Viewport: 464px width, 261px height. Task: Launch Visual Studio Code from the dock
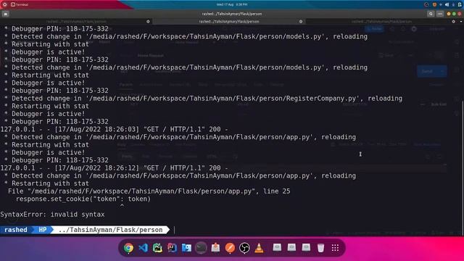pos(144,248)
